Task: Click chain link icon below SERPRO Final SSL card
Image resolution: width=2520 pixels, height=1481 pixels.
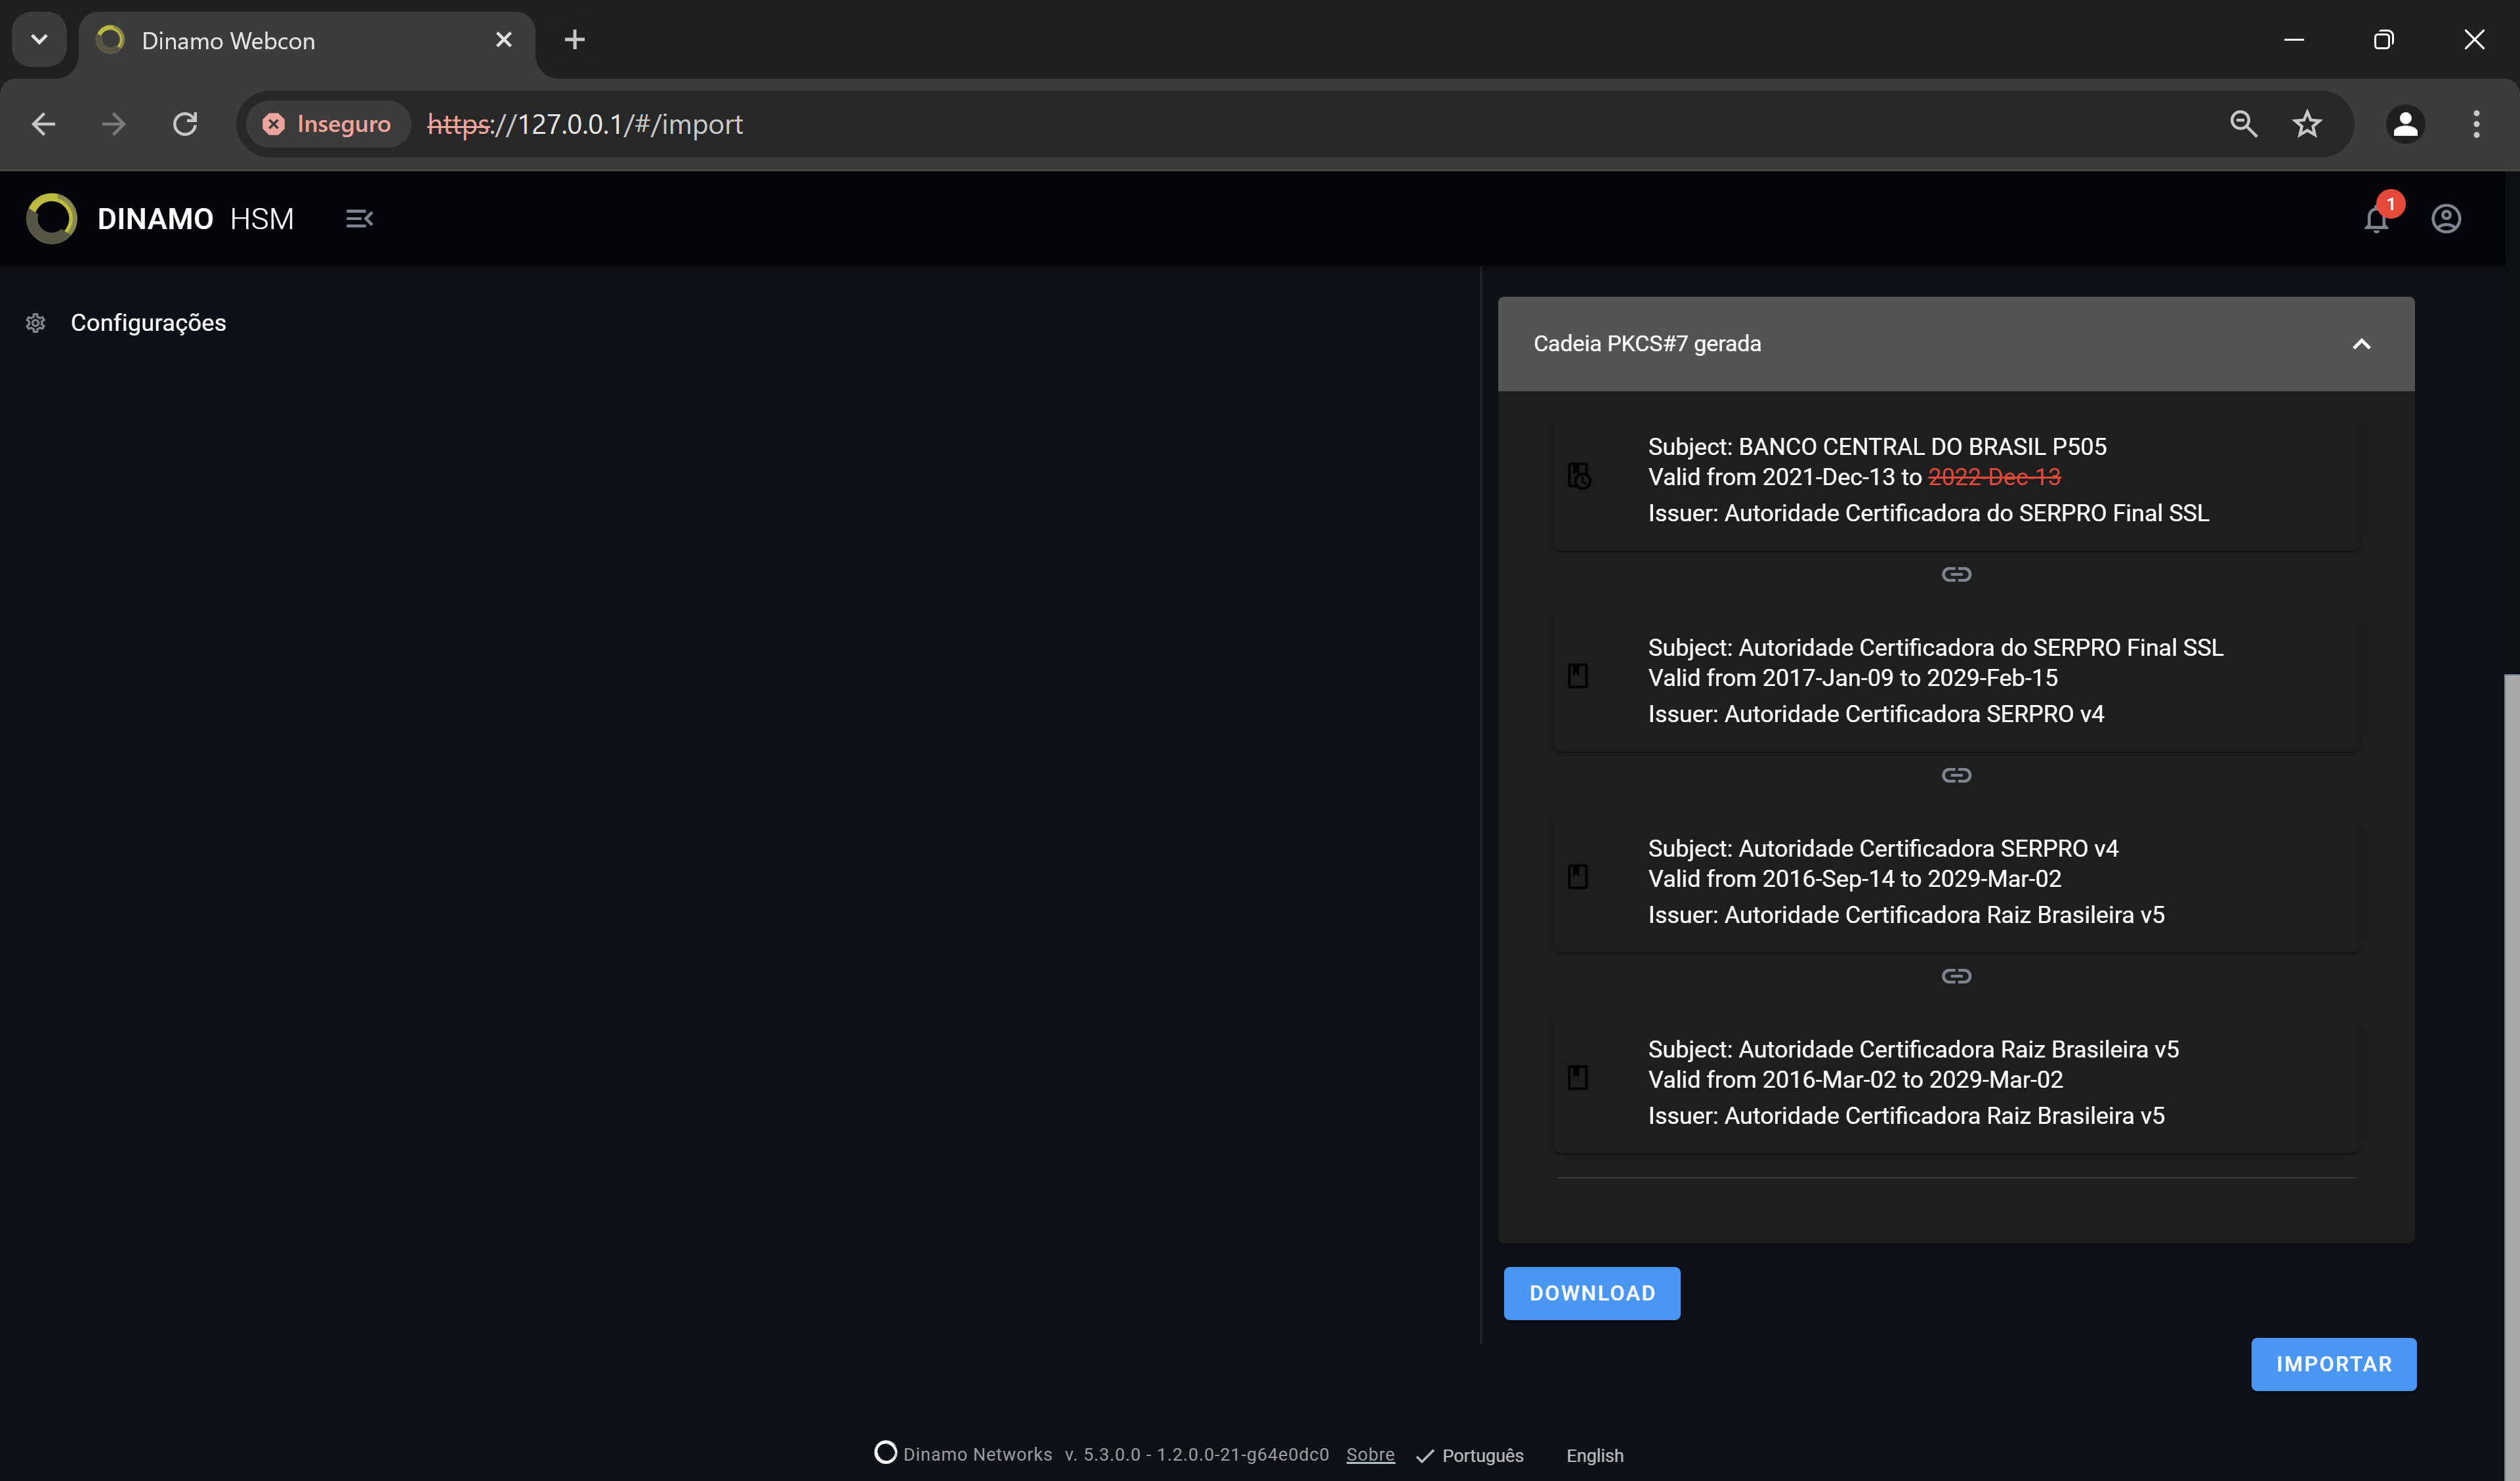Action: (x=1956, y=775)
